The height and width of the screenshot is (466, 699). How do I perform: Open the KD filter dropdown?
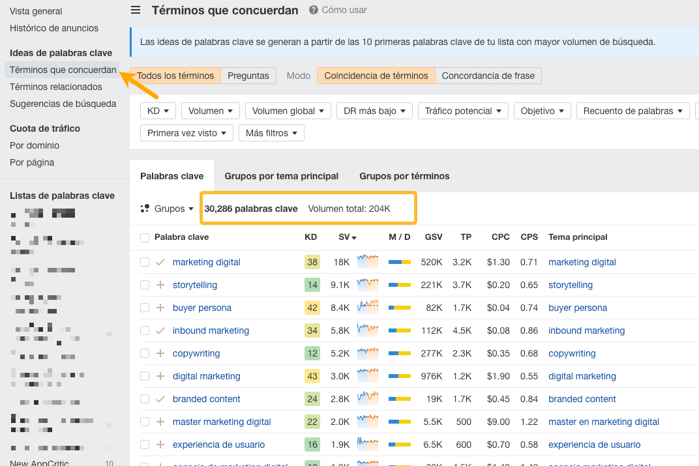click(158, 110)
